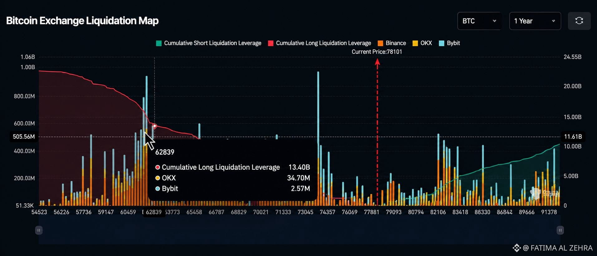Click the 1.06B left axis label
The image size is (597, 256).
(28, 57)
